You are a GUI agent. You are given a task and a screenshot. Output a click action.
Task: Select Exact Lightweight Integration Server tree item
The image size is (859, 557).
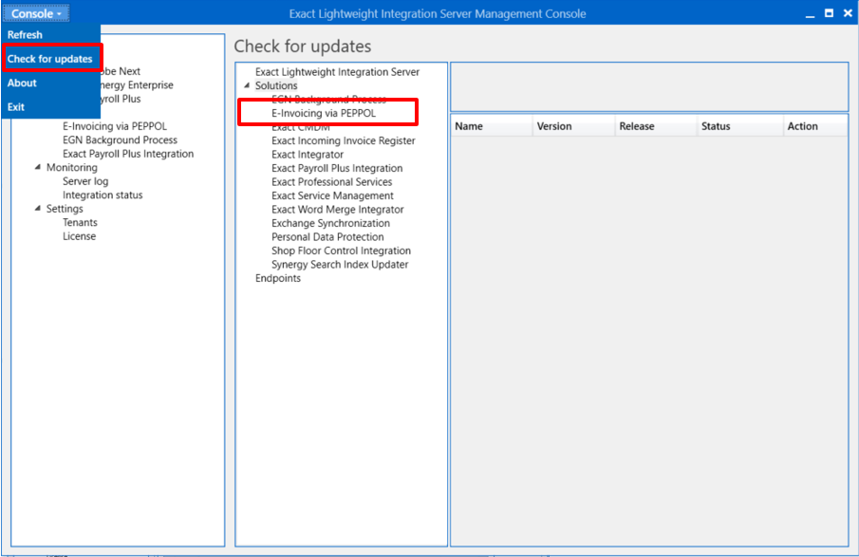[x=337, y=72]
